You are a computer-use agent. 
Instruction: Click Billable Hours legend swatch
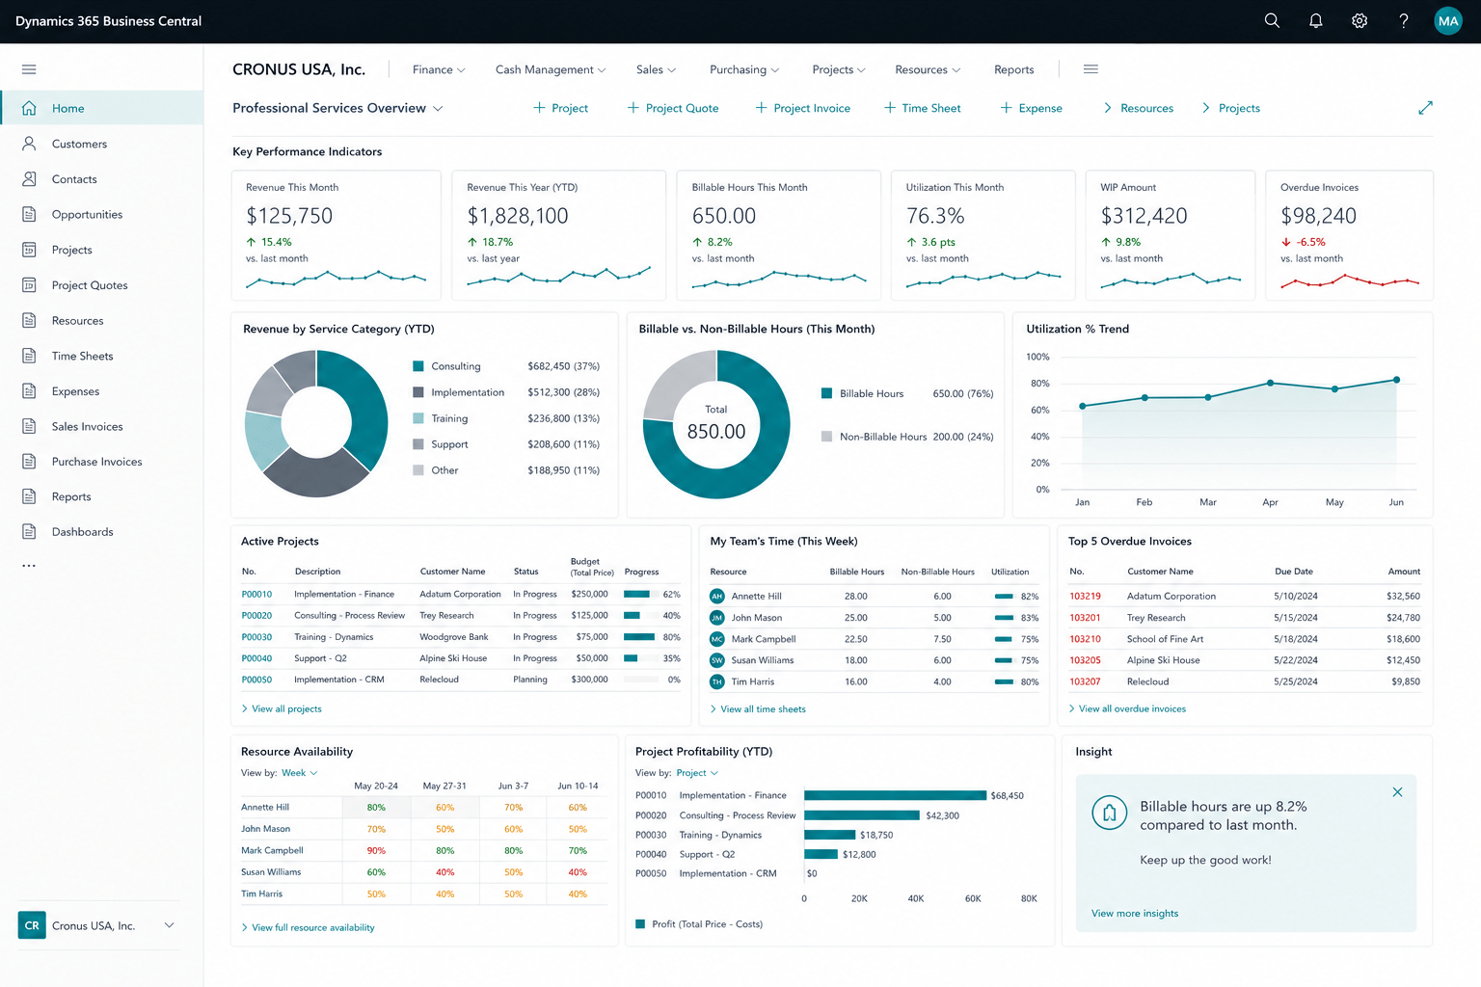pyautogui.click(x=826, y=393)
